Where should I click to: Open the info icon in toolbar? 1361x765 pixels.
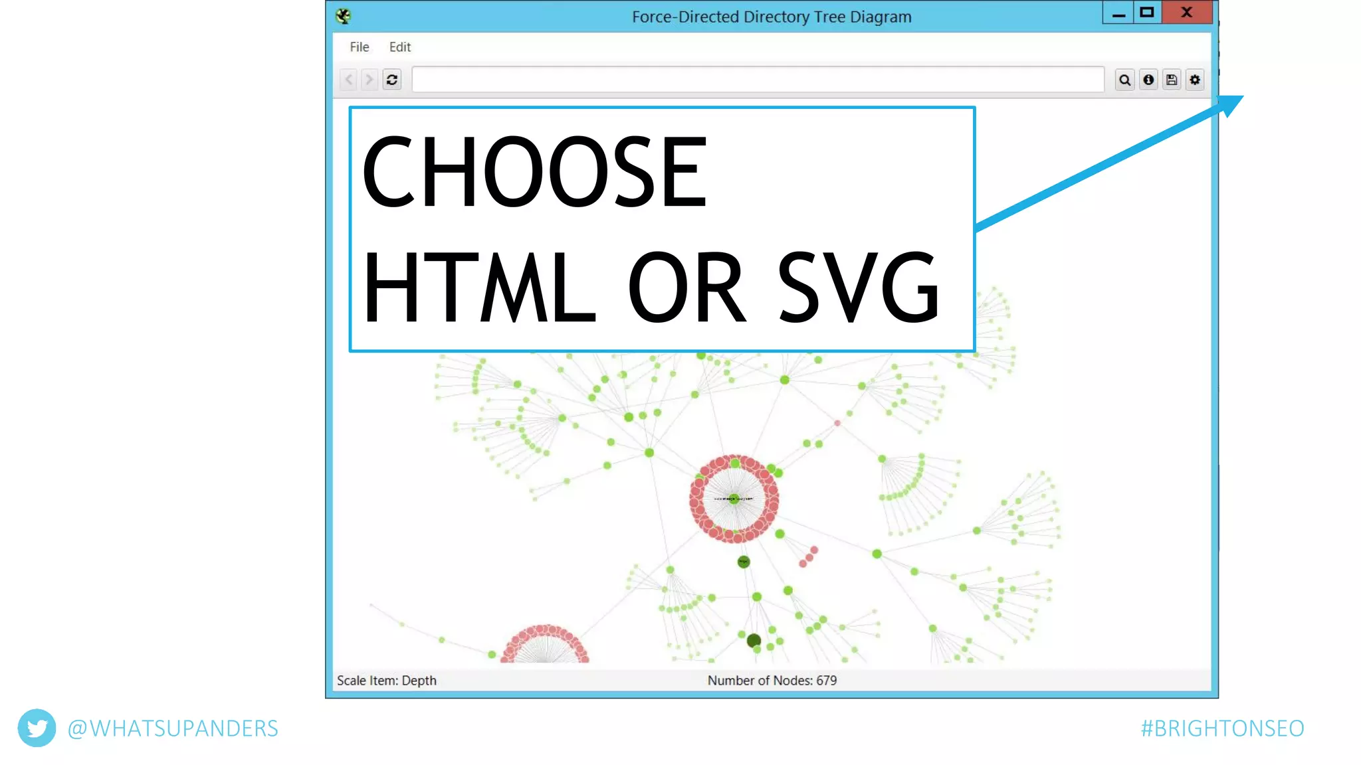tap(1148, 80)
